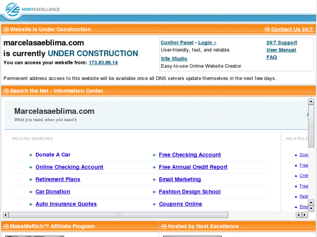Follow the Coupons Online link

tap(181, 204)
